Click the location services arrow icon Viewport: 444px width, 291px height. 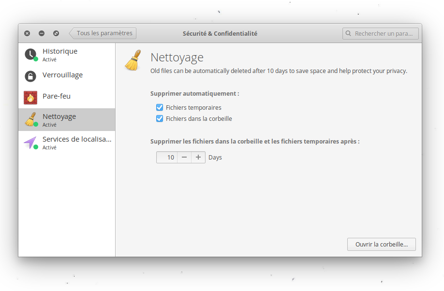coord(30,142)
